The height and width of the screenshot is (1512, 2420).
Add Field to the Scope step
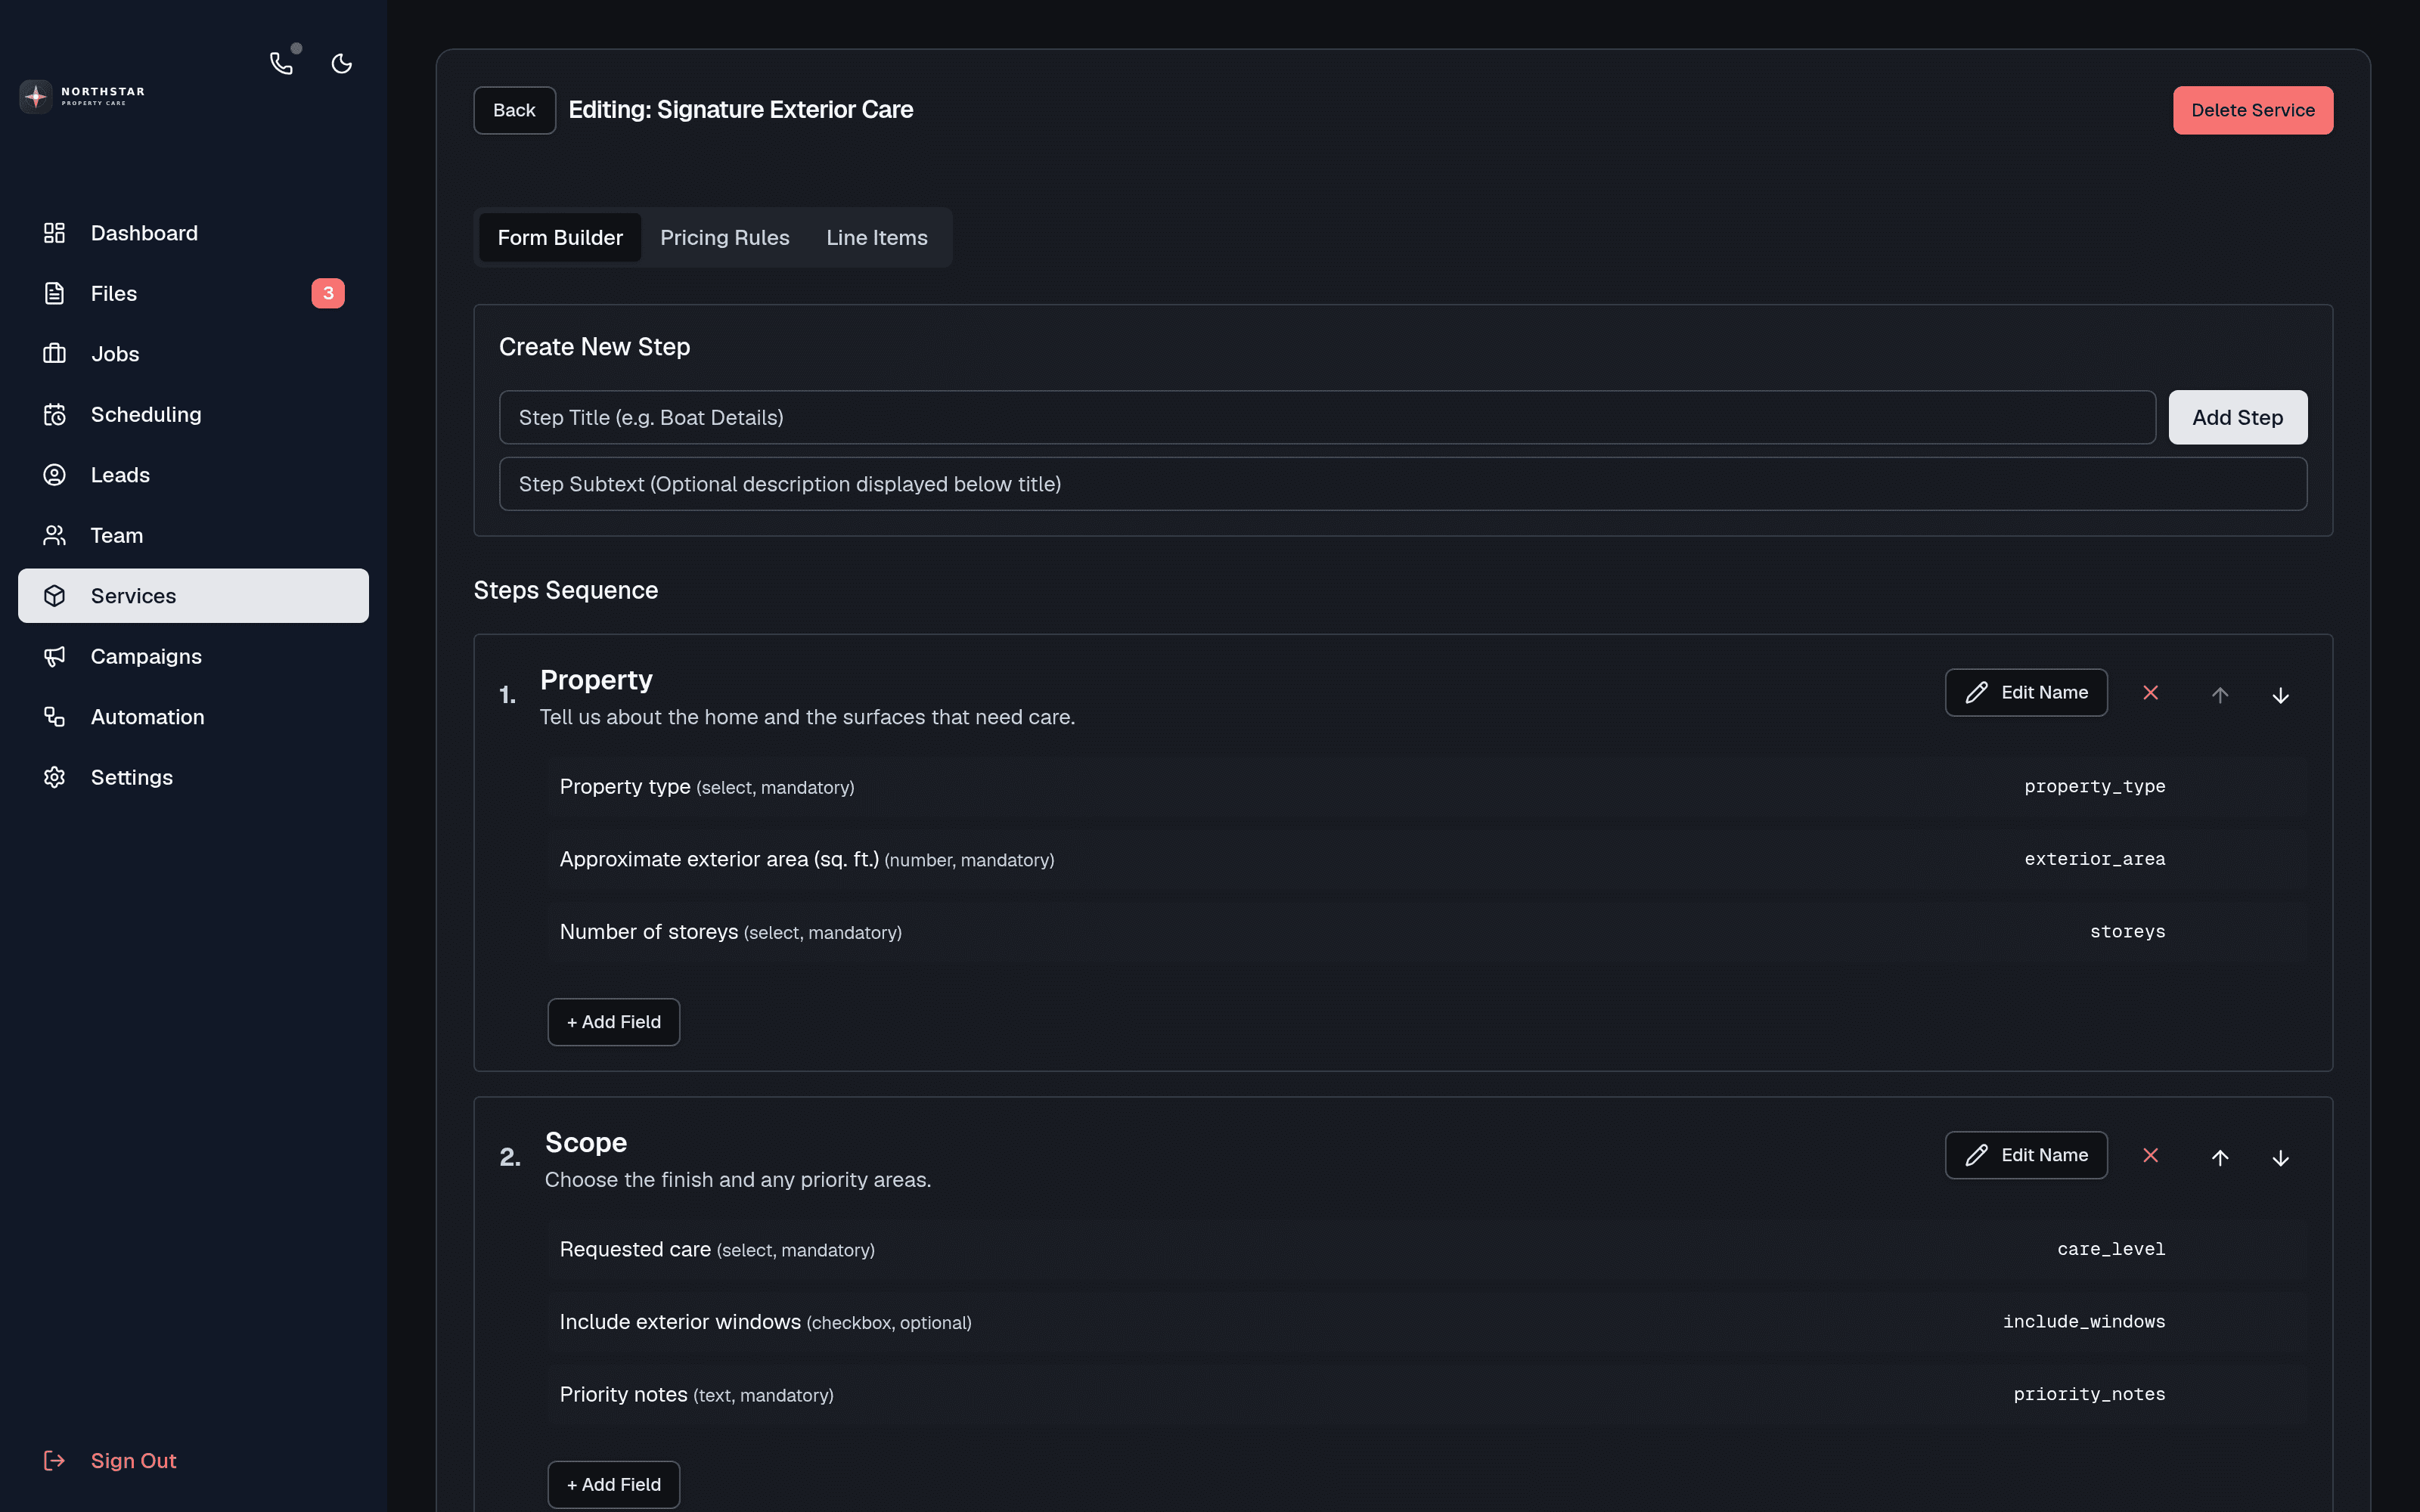[x=614, y=1485]
